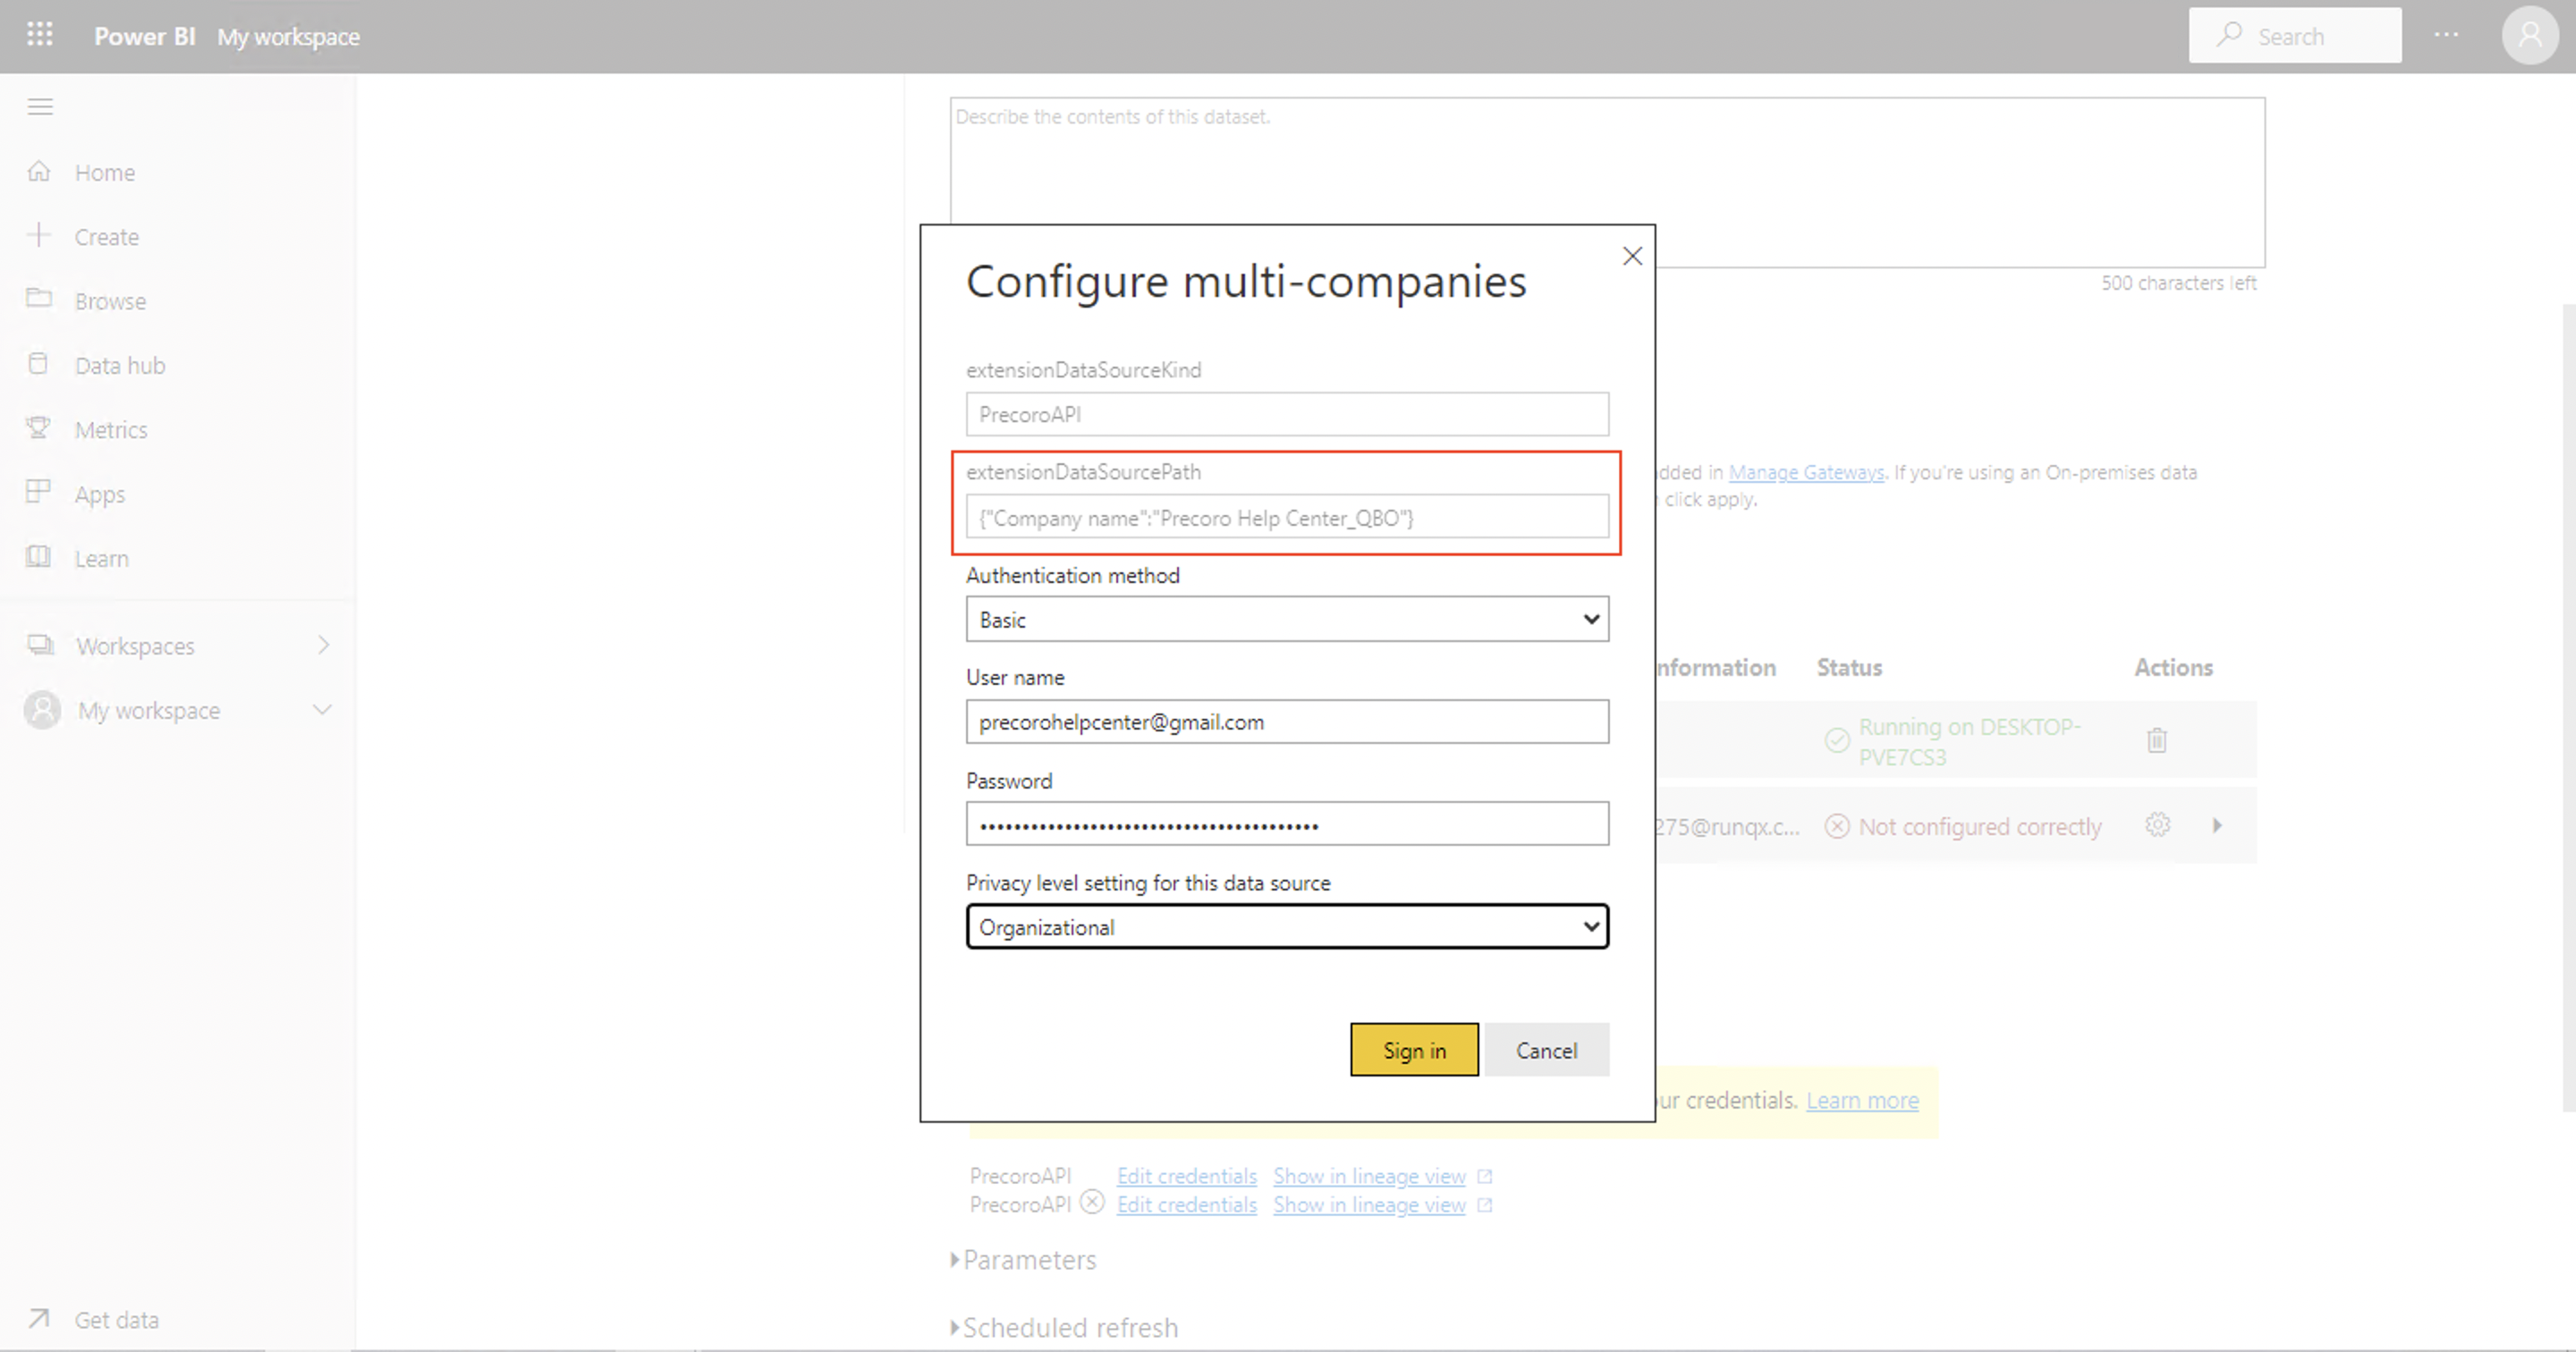Viewport: 2576px width, 1352px height.
Task: Click the Status column header
Action: (x=1849, y=667)
